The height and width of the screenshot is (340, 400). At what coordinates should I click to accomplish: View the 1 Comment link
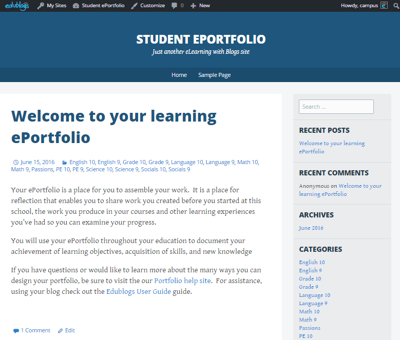(36, 330)
